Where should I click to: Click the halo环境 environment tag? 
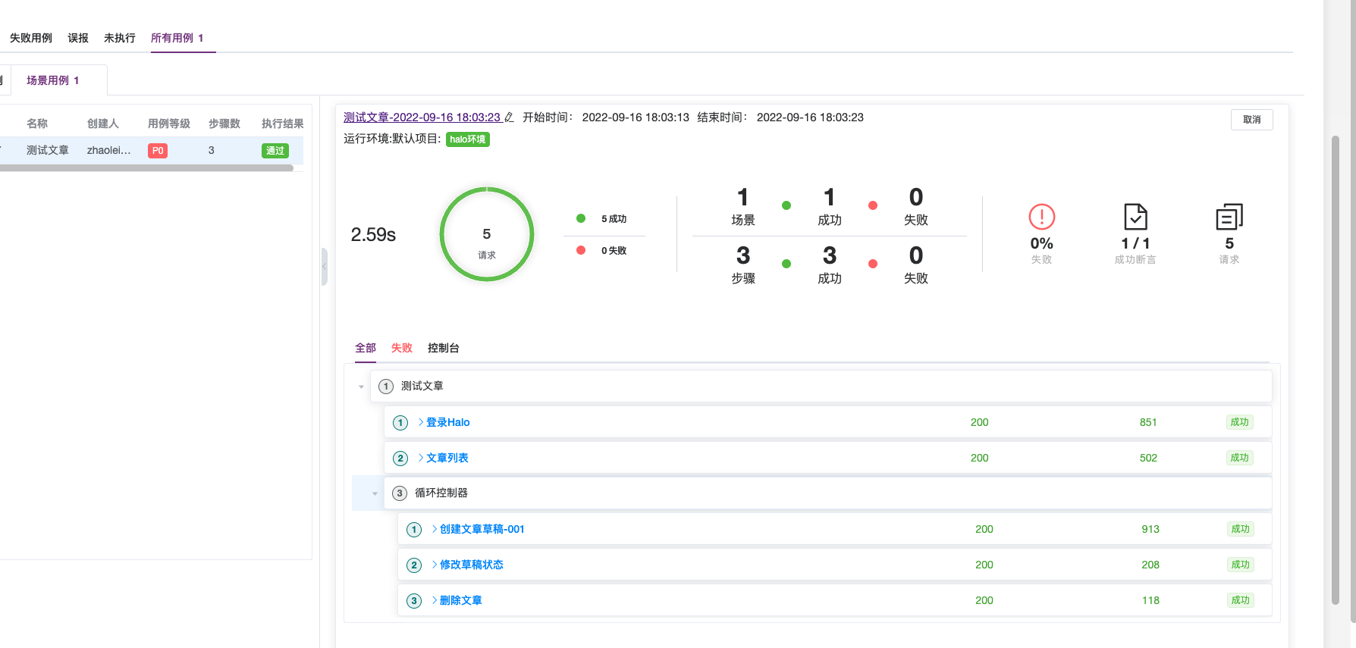(x=468, y=139)
